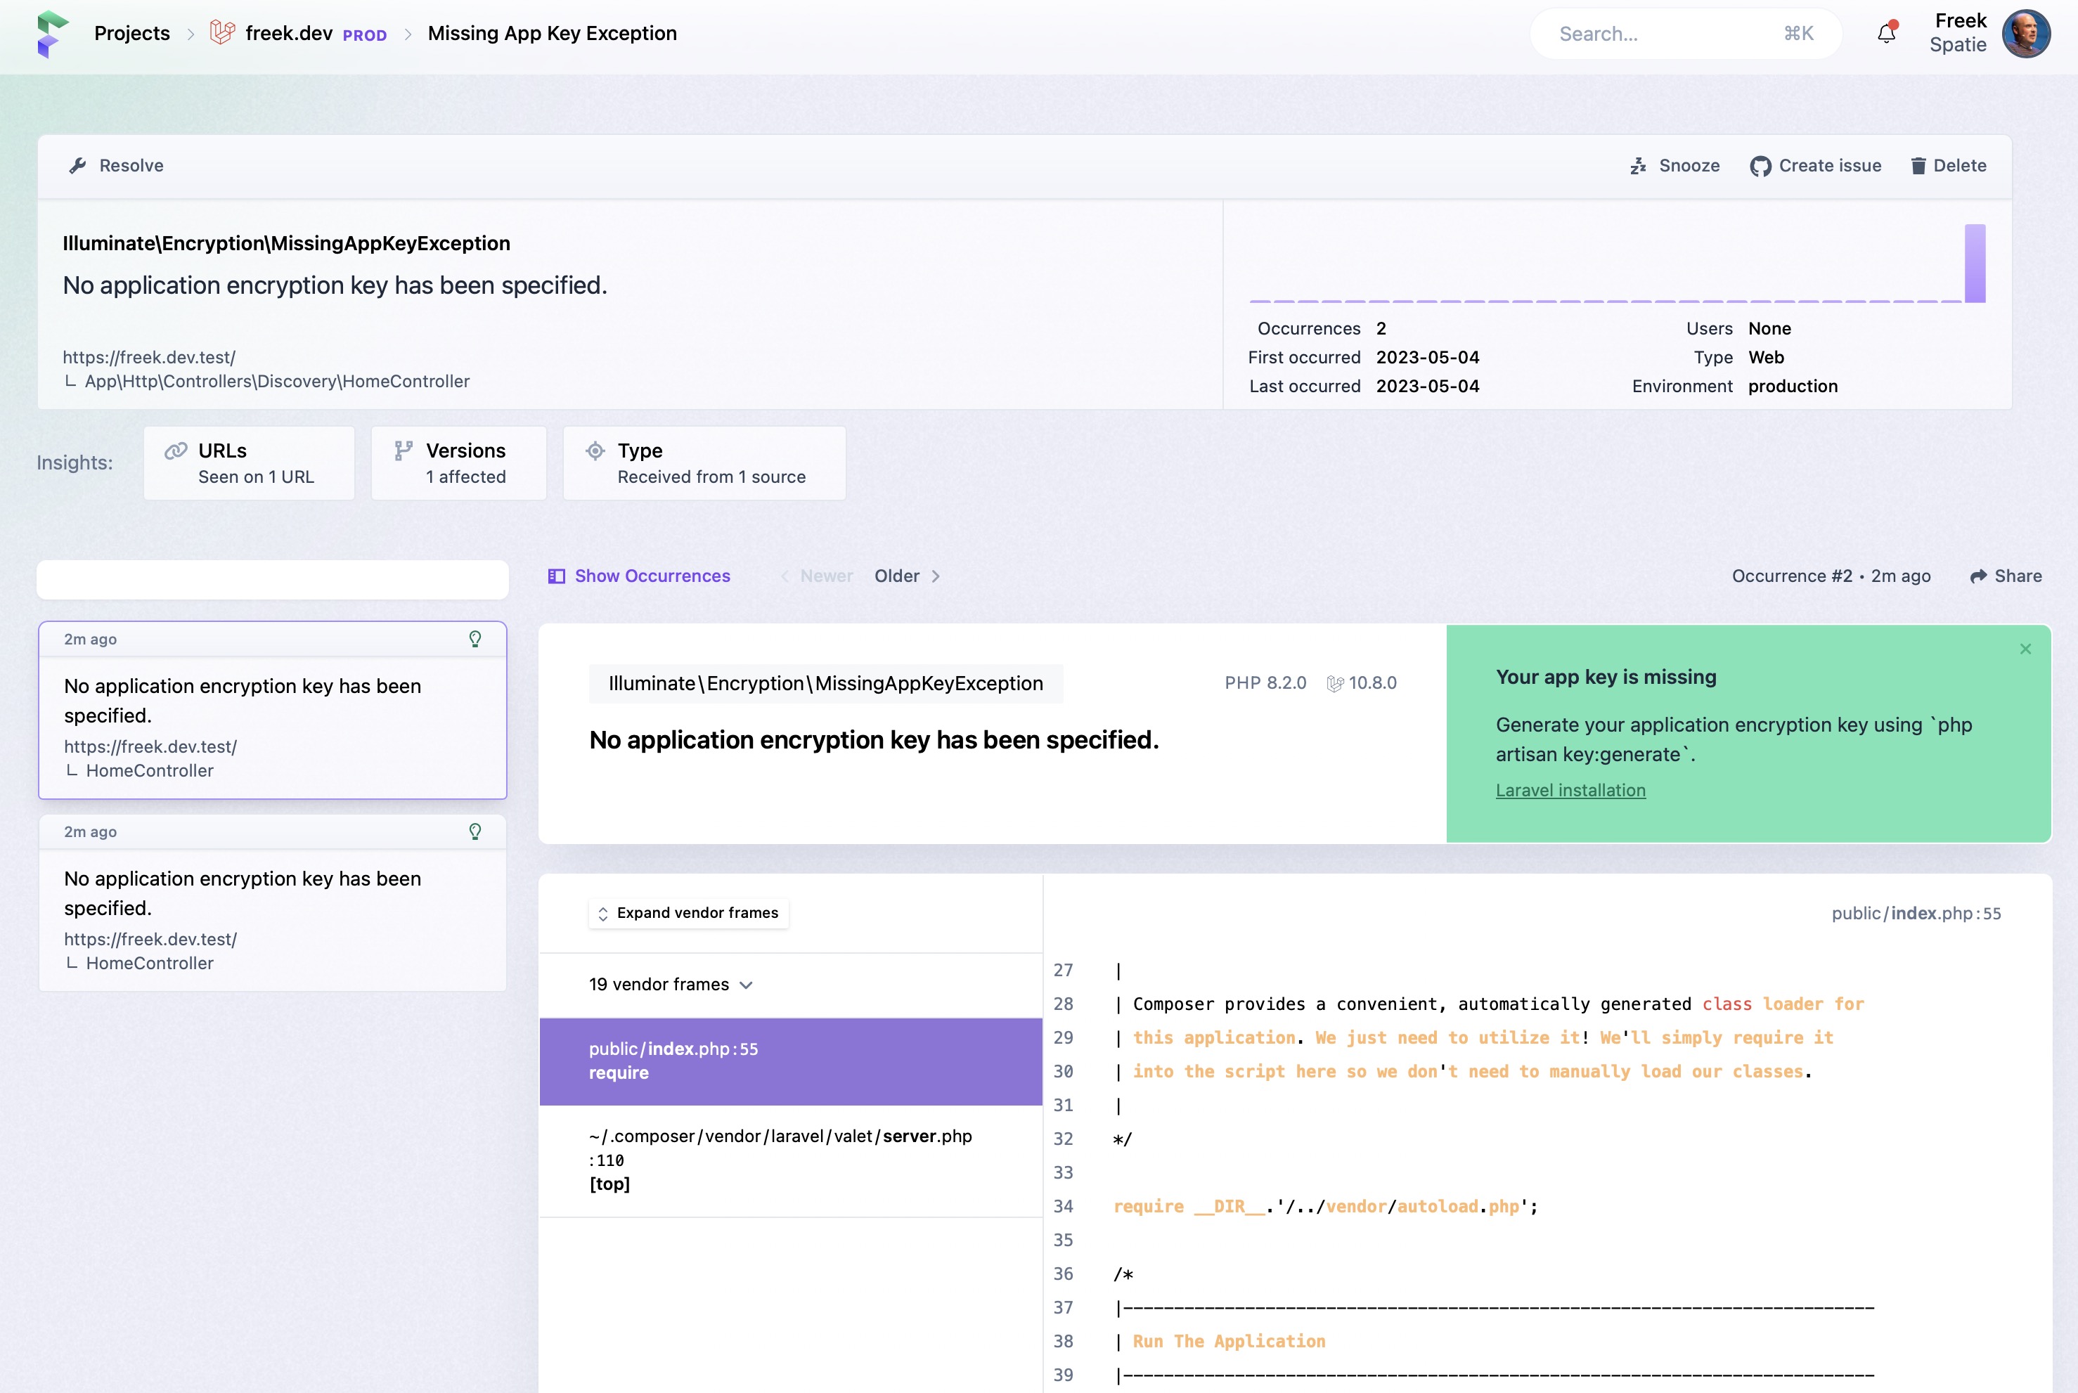
Task: Click Create issue
Action: [1815, 166]
